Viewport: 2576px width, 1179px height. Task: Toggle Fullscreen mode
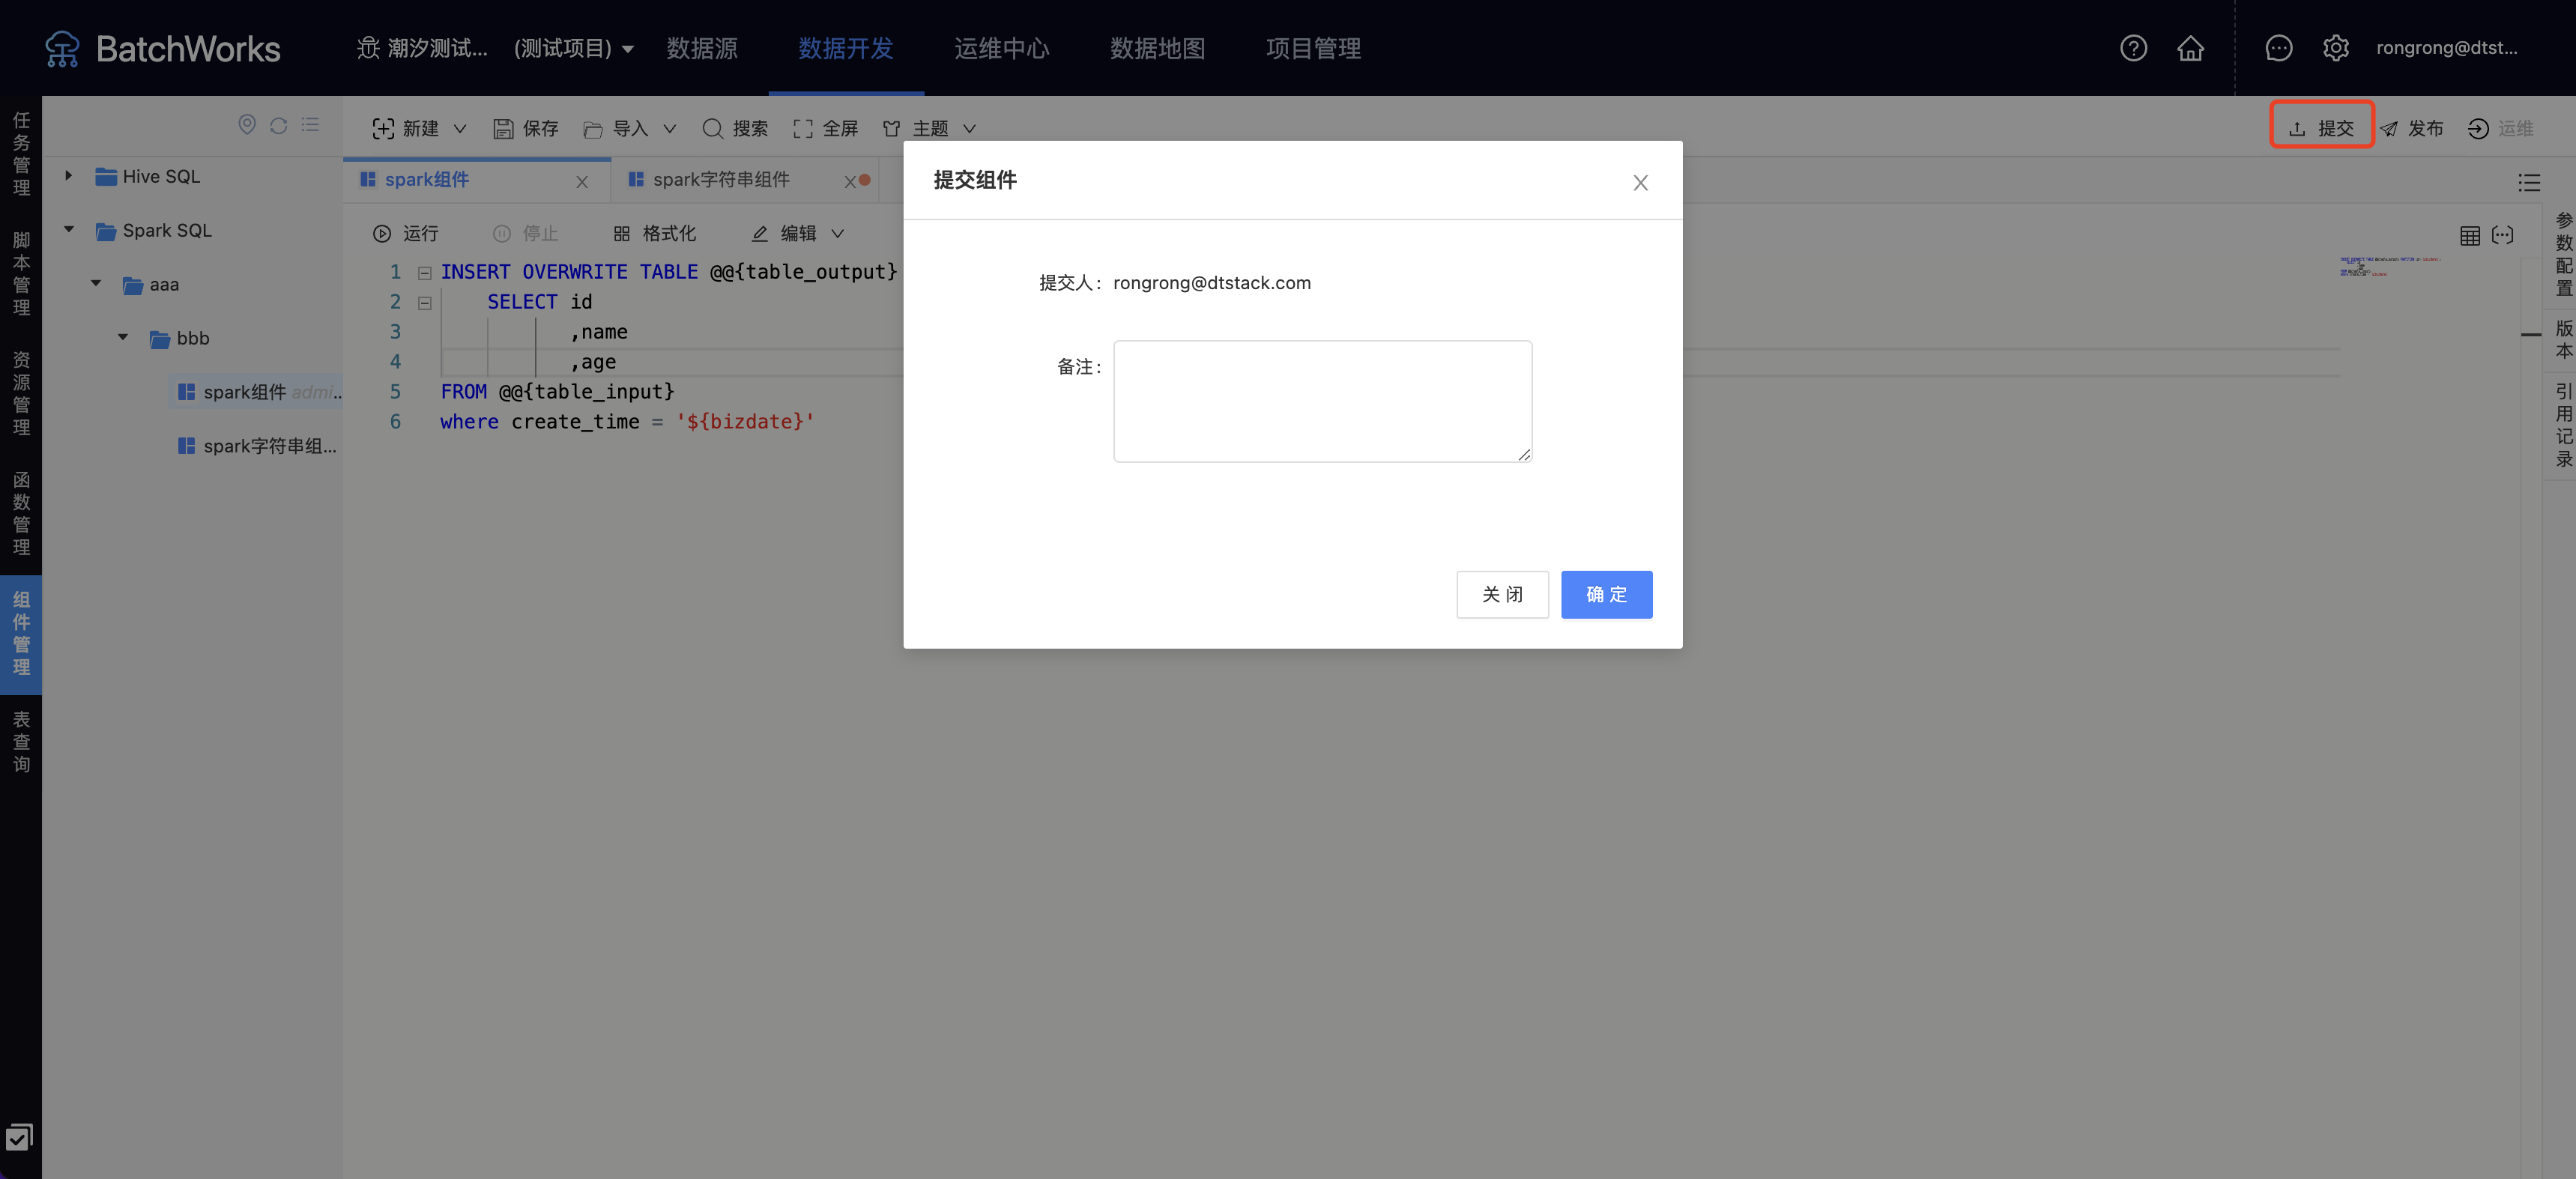coord(826,128)
